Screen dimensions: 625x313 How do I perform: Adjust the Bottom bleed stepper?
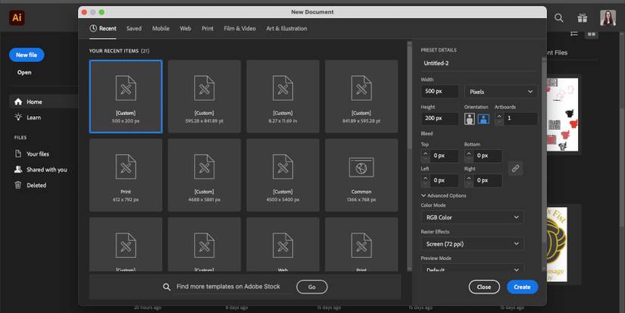469,155
